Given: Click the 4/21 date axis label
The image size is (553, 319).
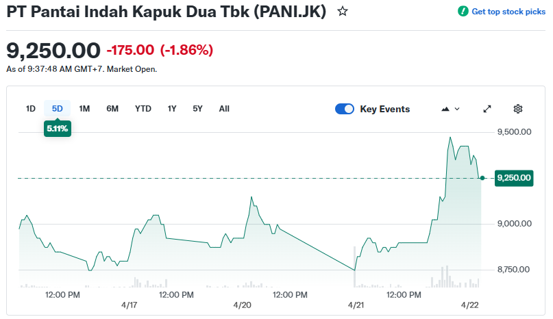Looking at the screenshot, I should pos(356,305).
